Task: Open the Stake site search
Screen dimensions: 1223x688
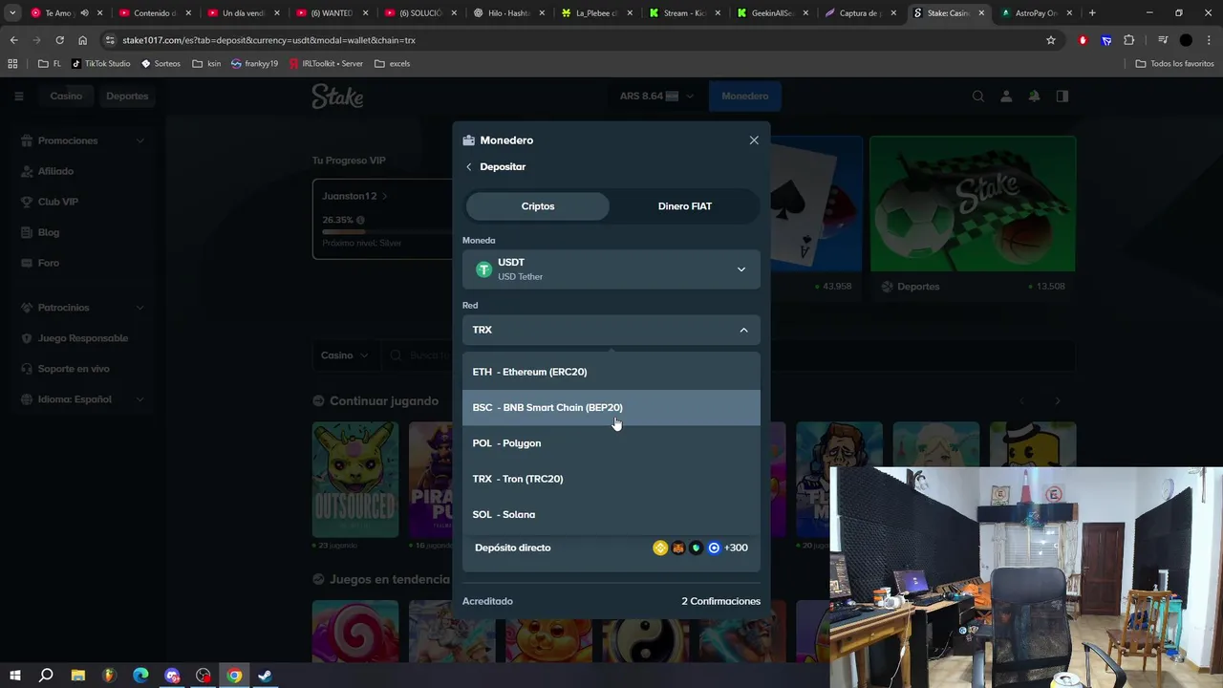Action: pyautogui.click(x=978, y=96)
